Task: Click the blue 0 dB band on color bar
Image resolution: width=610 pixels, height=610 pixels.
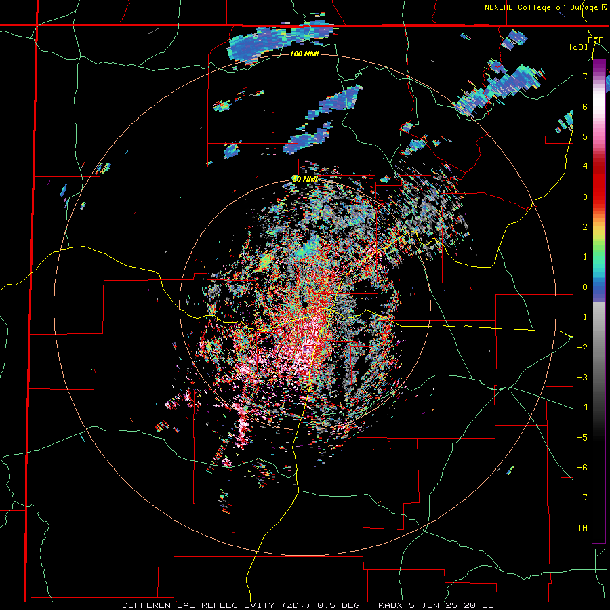Action: pyautogui.click(x=598, y=289)
